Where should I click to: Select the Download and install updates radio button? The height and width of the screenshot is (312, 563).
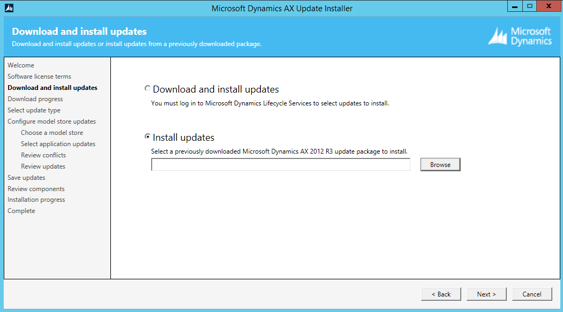147,88
